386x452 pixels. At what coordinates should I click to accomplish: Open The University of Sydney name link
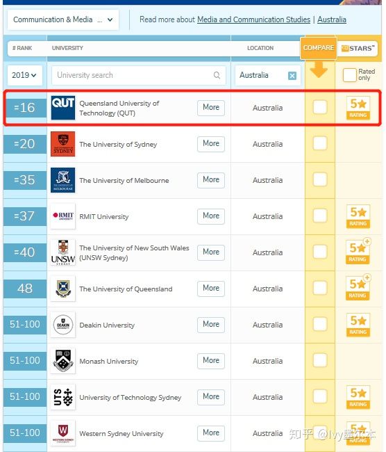point(118,144)
